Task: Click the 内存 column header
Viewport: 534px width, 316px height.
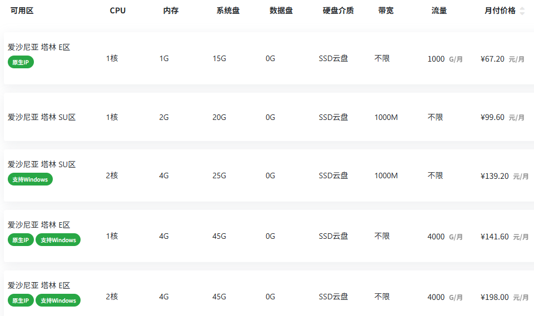Action: [x=171, y=11]
